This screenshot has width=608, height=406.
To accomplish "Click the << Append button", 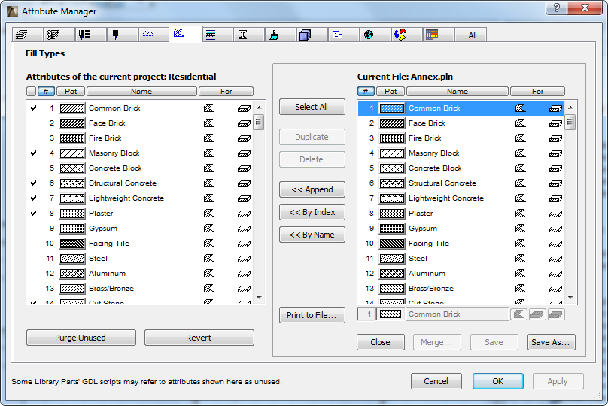I will pyautogui.click(x=312, y=189).
